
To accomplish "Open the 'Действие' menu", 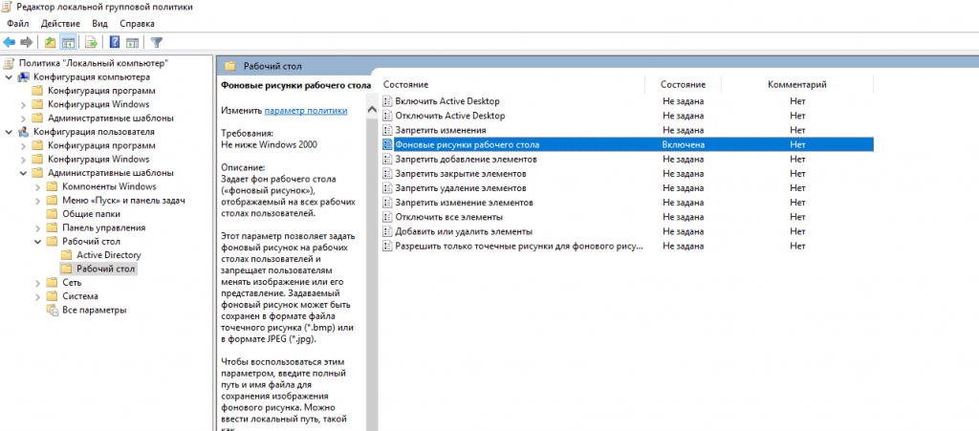I will (x=59, y=22).
